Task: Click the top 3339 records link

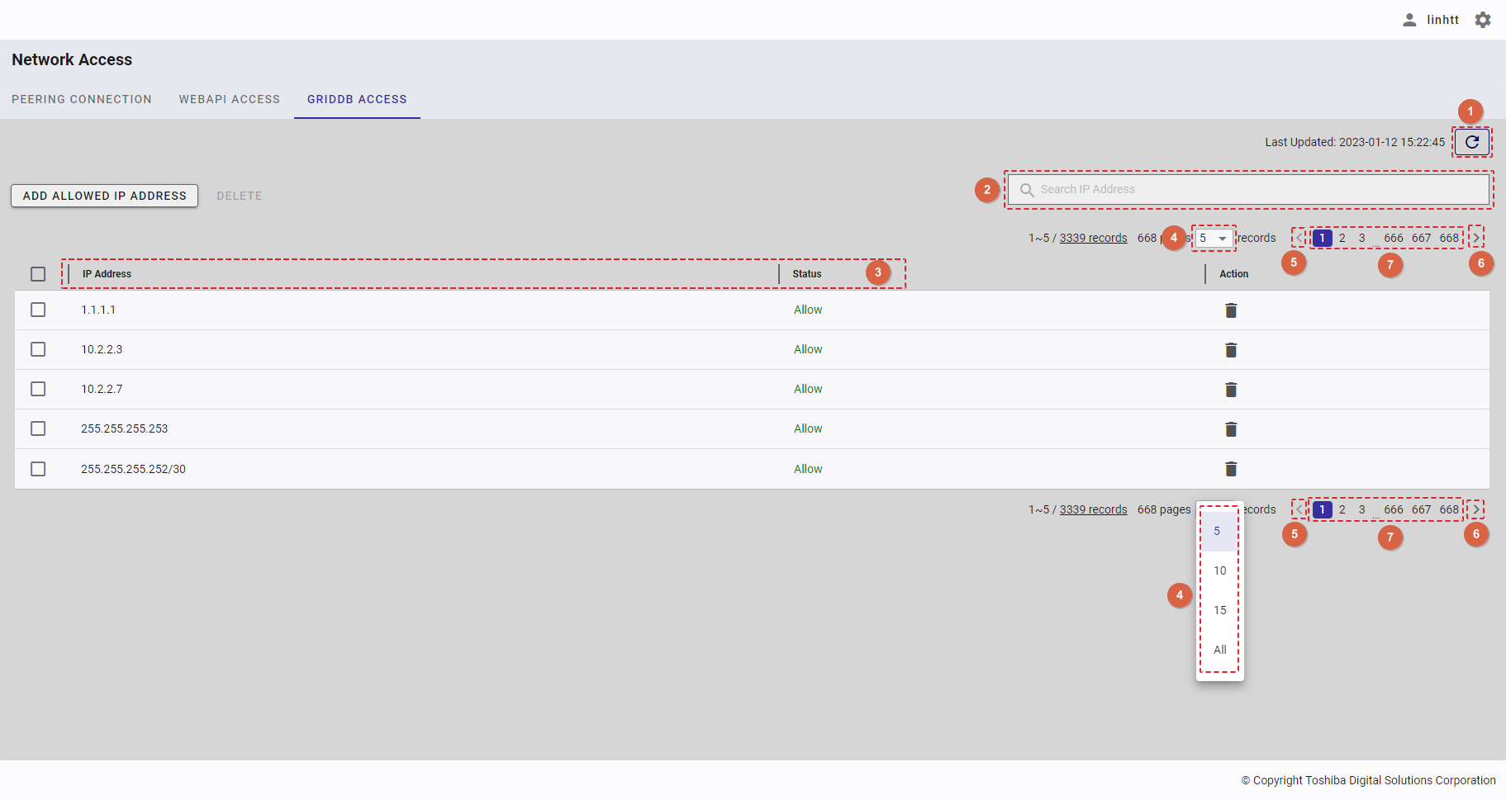Action: coord(1093,238)
